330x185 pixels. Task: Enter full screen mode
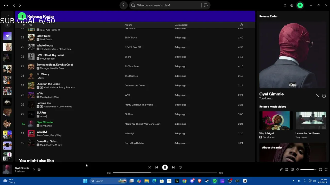click(326, 170)
